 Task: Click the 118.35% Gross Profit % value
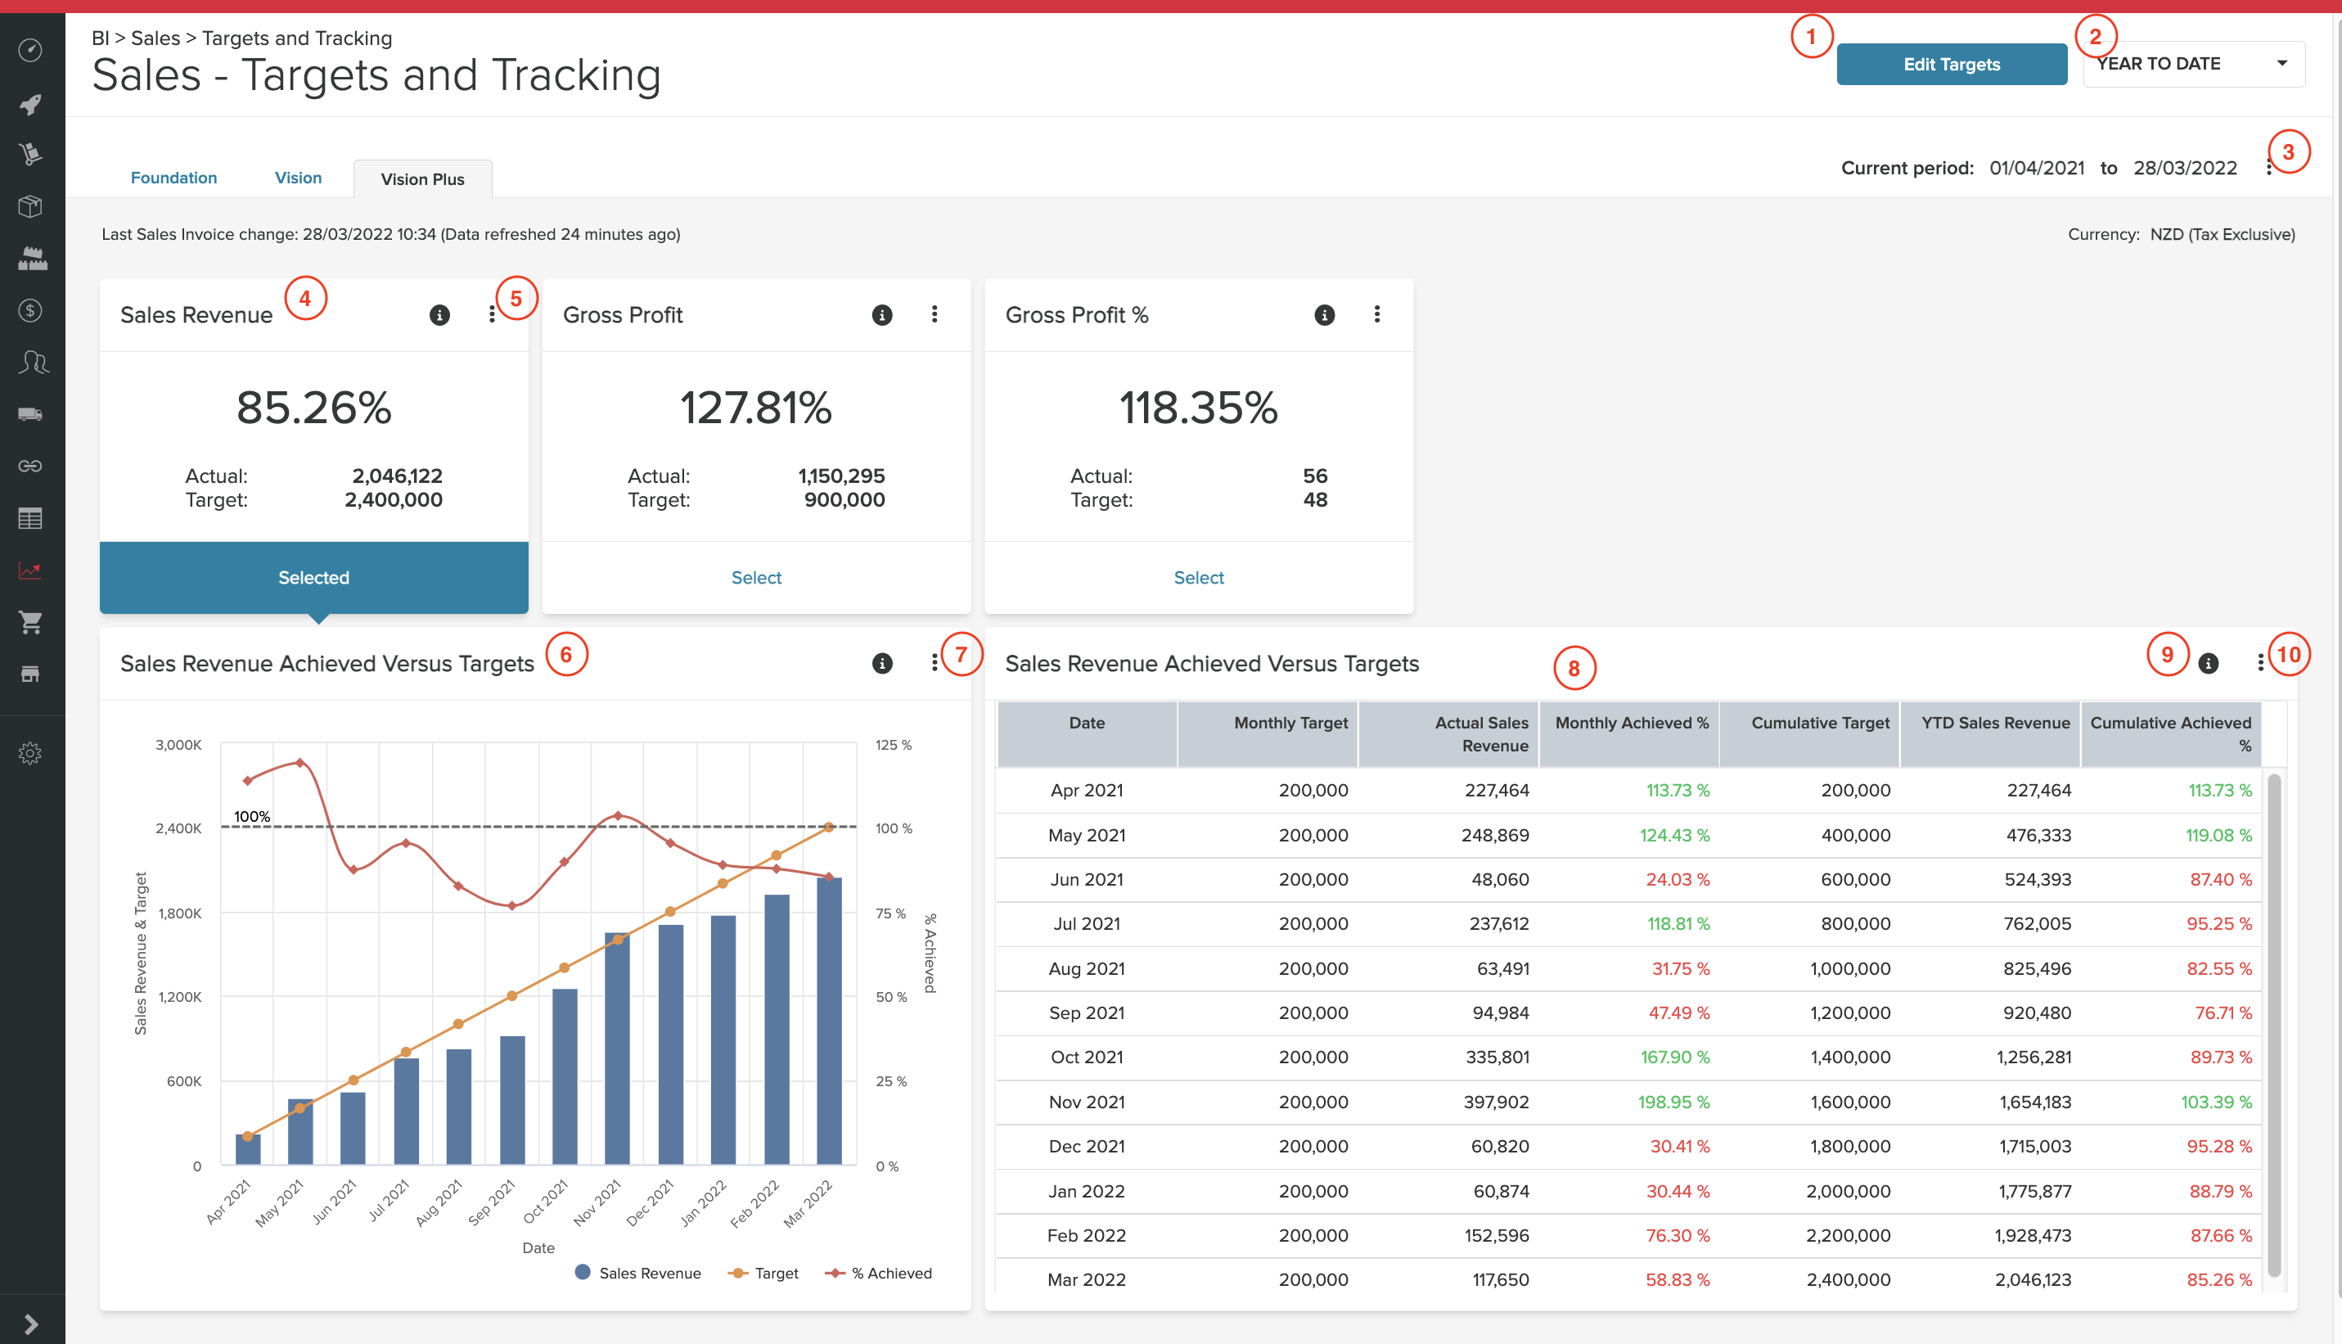click(1199, 407)
